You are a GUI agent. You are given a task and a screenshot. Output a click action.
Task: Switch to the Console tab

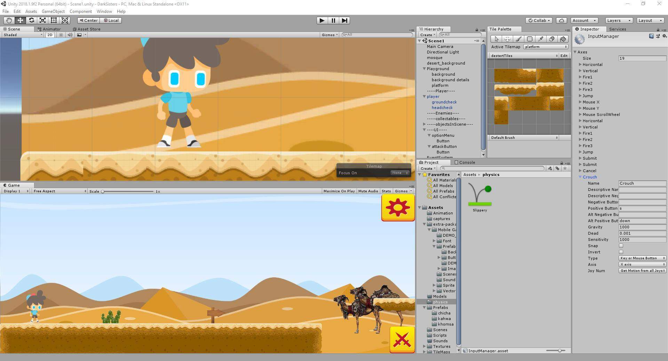[464, 162]
